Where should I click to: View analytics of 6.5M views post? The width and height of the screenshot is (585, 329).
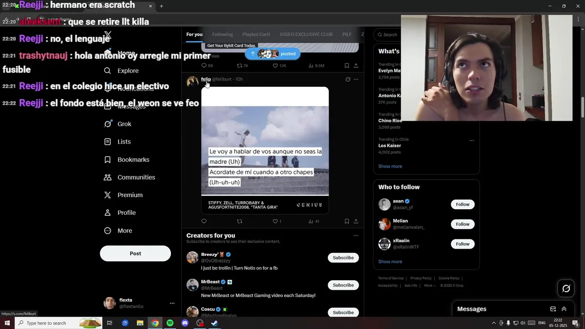(316, 66)
